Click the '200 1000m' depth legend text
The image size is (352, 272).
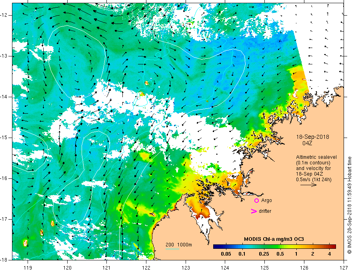pos(179,245)
